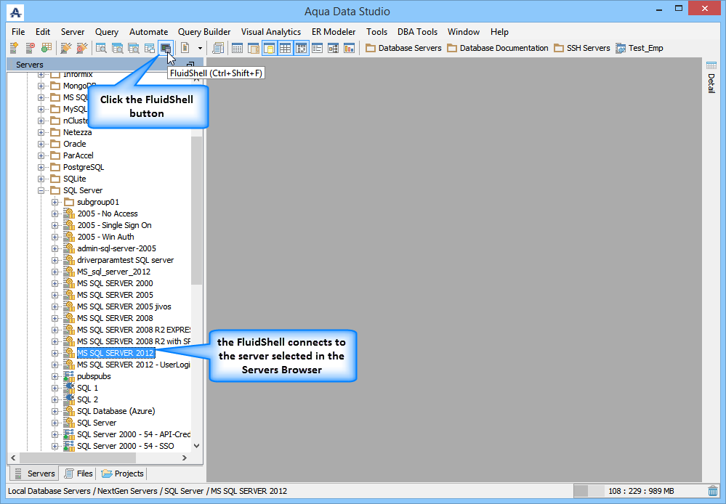The image size is (726, 504).
Task: Open the Automate menu
Action: (149, 32)
